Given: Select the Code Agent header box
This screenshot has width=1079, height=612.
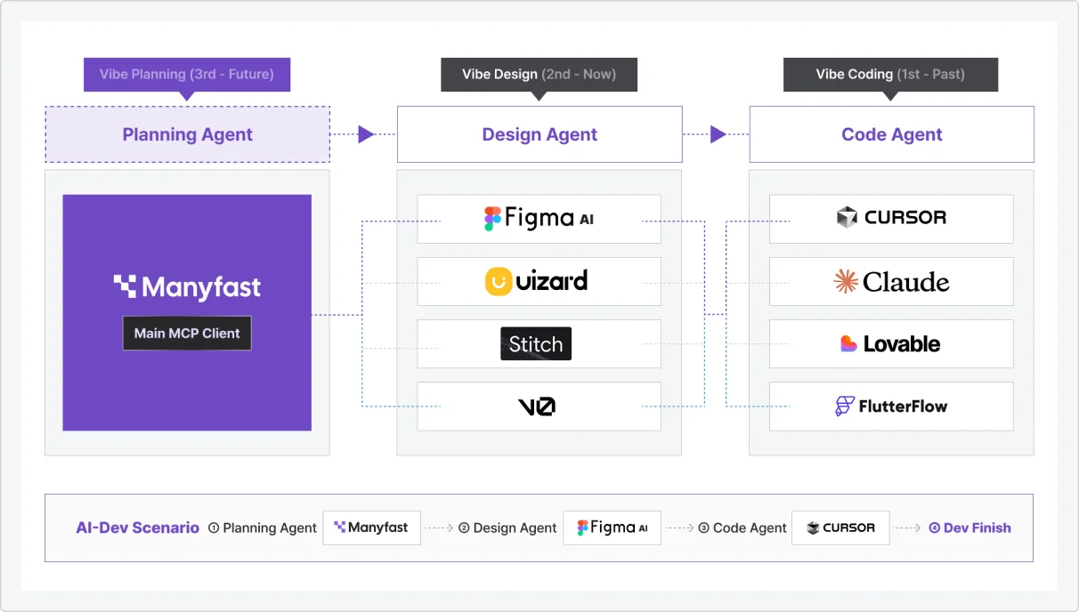Looking at the screenshot, I should point(891,134).
